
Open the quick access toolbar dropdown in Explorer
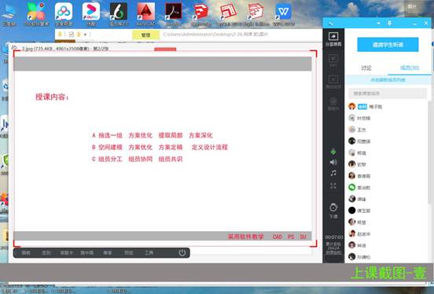(x=85, y=35)
